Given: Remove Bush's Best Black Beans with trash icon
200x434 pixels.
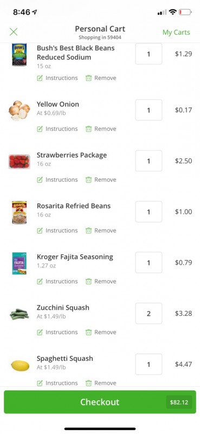Looking at the screenshot, I should pos(88,78).
